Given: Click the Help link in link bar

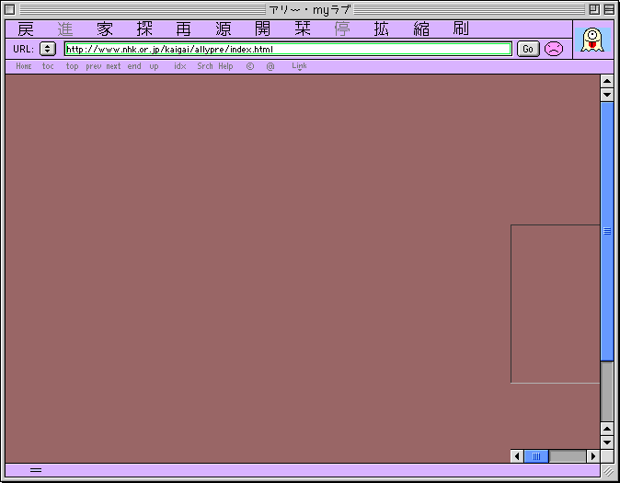Looking at the screenshot, I should click(225, 66).
